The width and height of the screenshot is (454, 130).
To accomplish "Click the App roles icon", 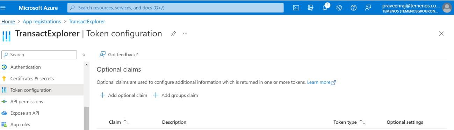I will click(4, 124).
